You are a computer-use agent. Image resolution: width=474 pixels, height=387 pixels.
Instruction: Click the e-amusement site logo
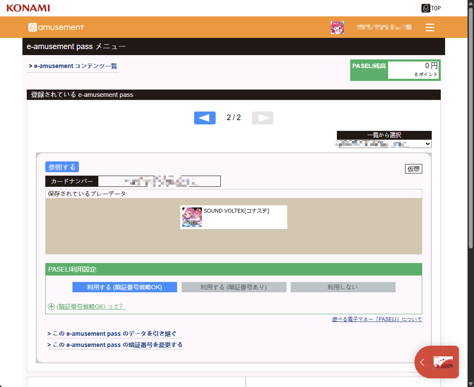pos(57,27)
